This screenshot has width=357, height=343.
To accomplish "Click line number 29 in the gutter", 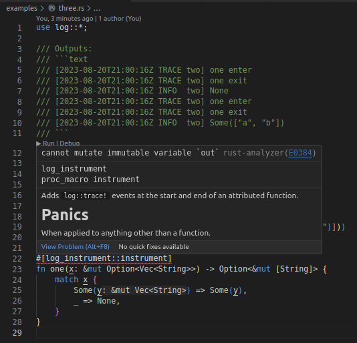I will pos(17,333).
